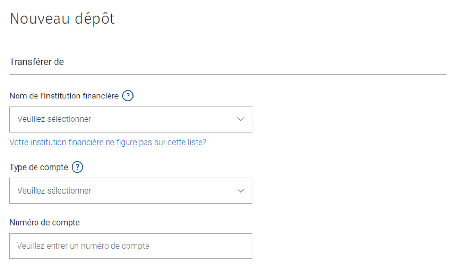Viewport: 457px width, 273px height.
Task: Click the question mark next to Type de compte
Action: coord(77,167)
